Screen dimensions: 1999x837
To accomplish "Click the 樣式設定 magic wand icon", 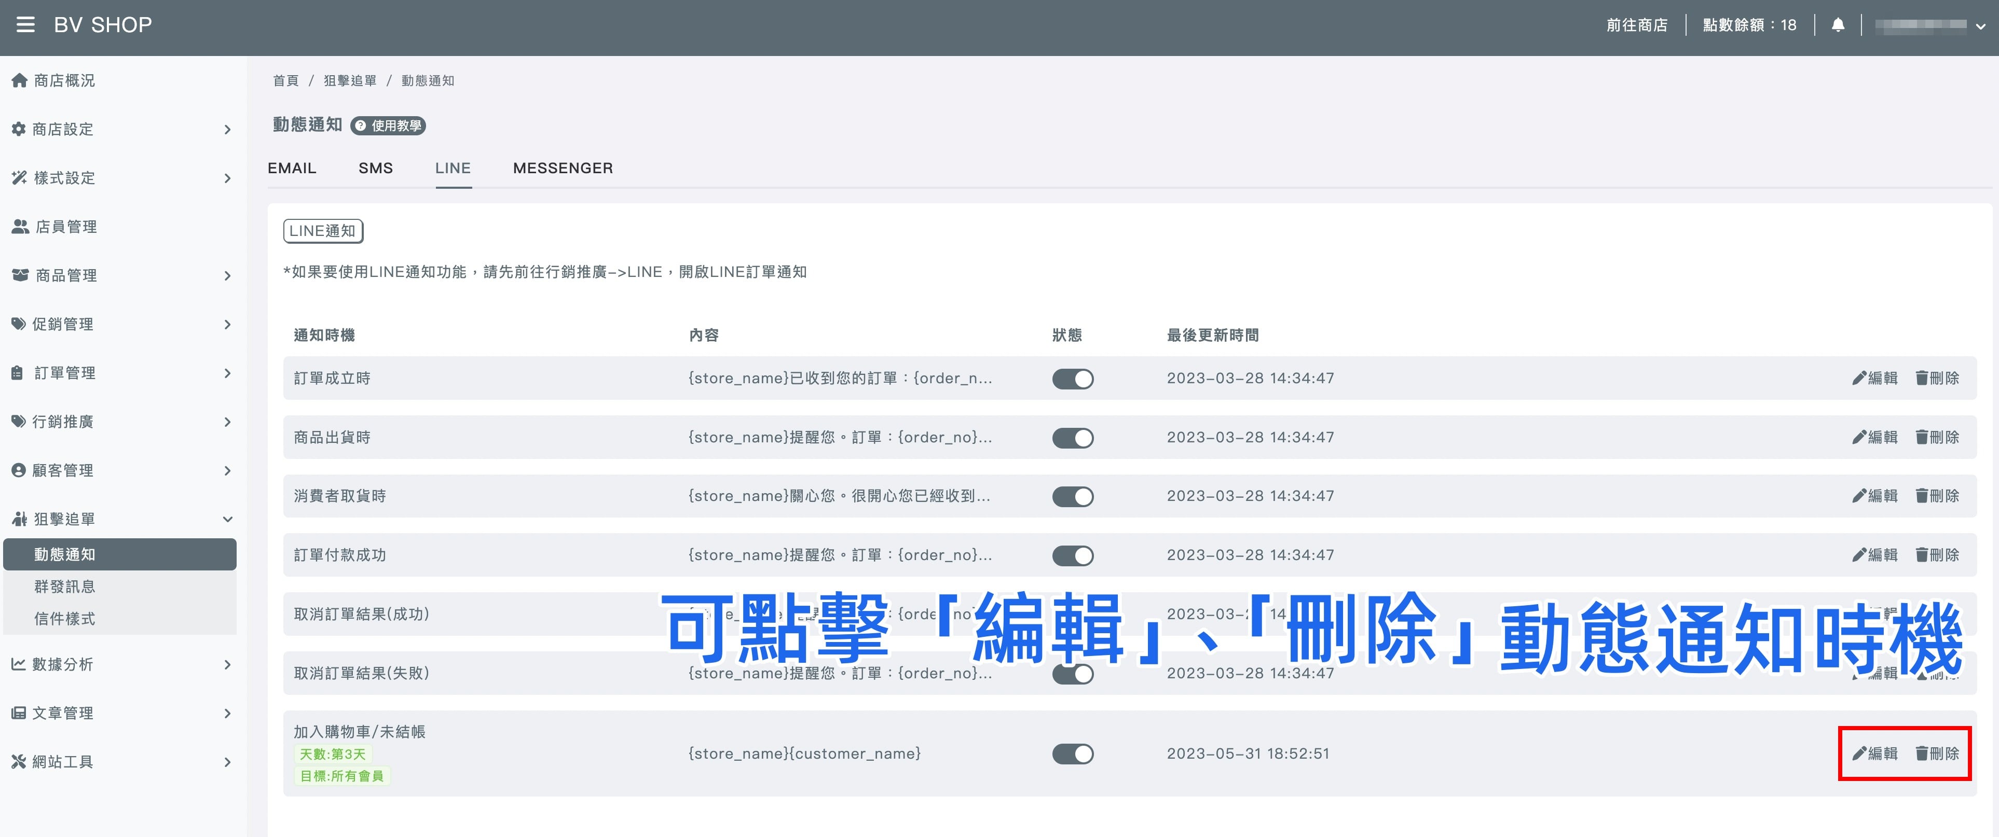I will coord(19,178).
